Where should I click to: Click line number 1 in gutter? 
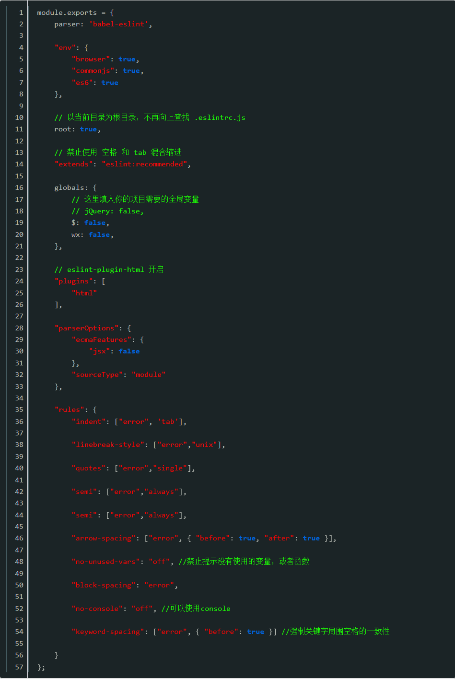[21, 12]
